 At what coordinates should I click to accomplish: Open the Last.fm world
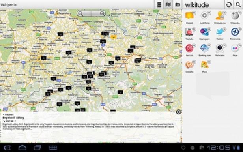(189, 48)
